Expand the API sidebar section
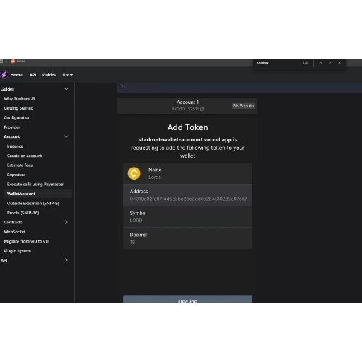The image size is (362, 362). coord(66,260)
